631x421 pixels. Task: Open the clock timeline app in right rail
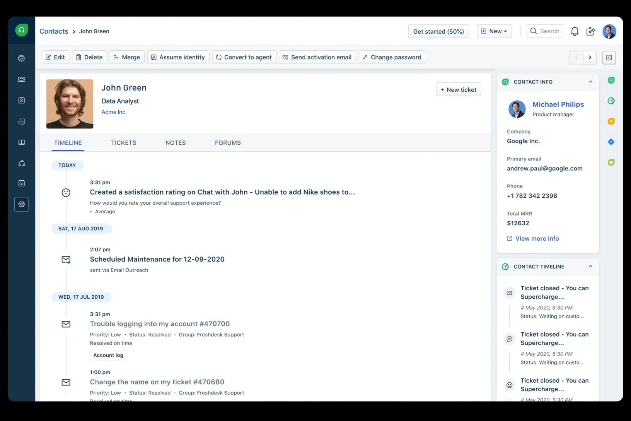[x=611, y=101]
